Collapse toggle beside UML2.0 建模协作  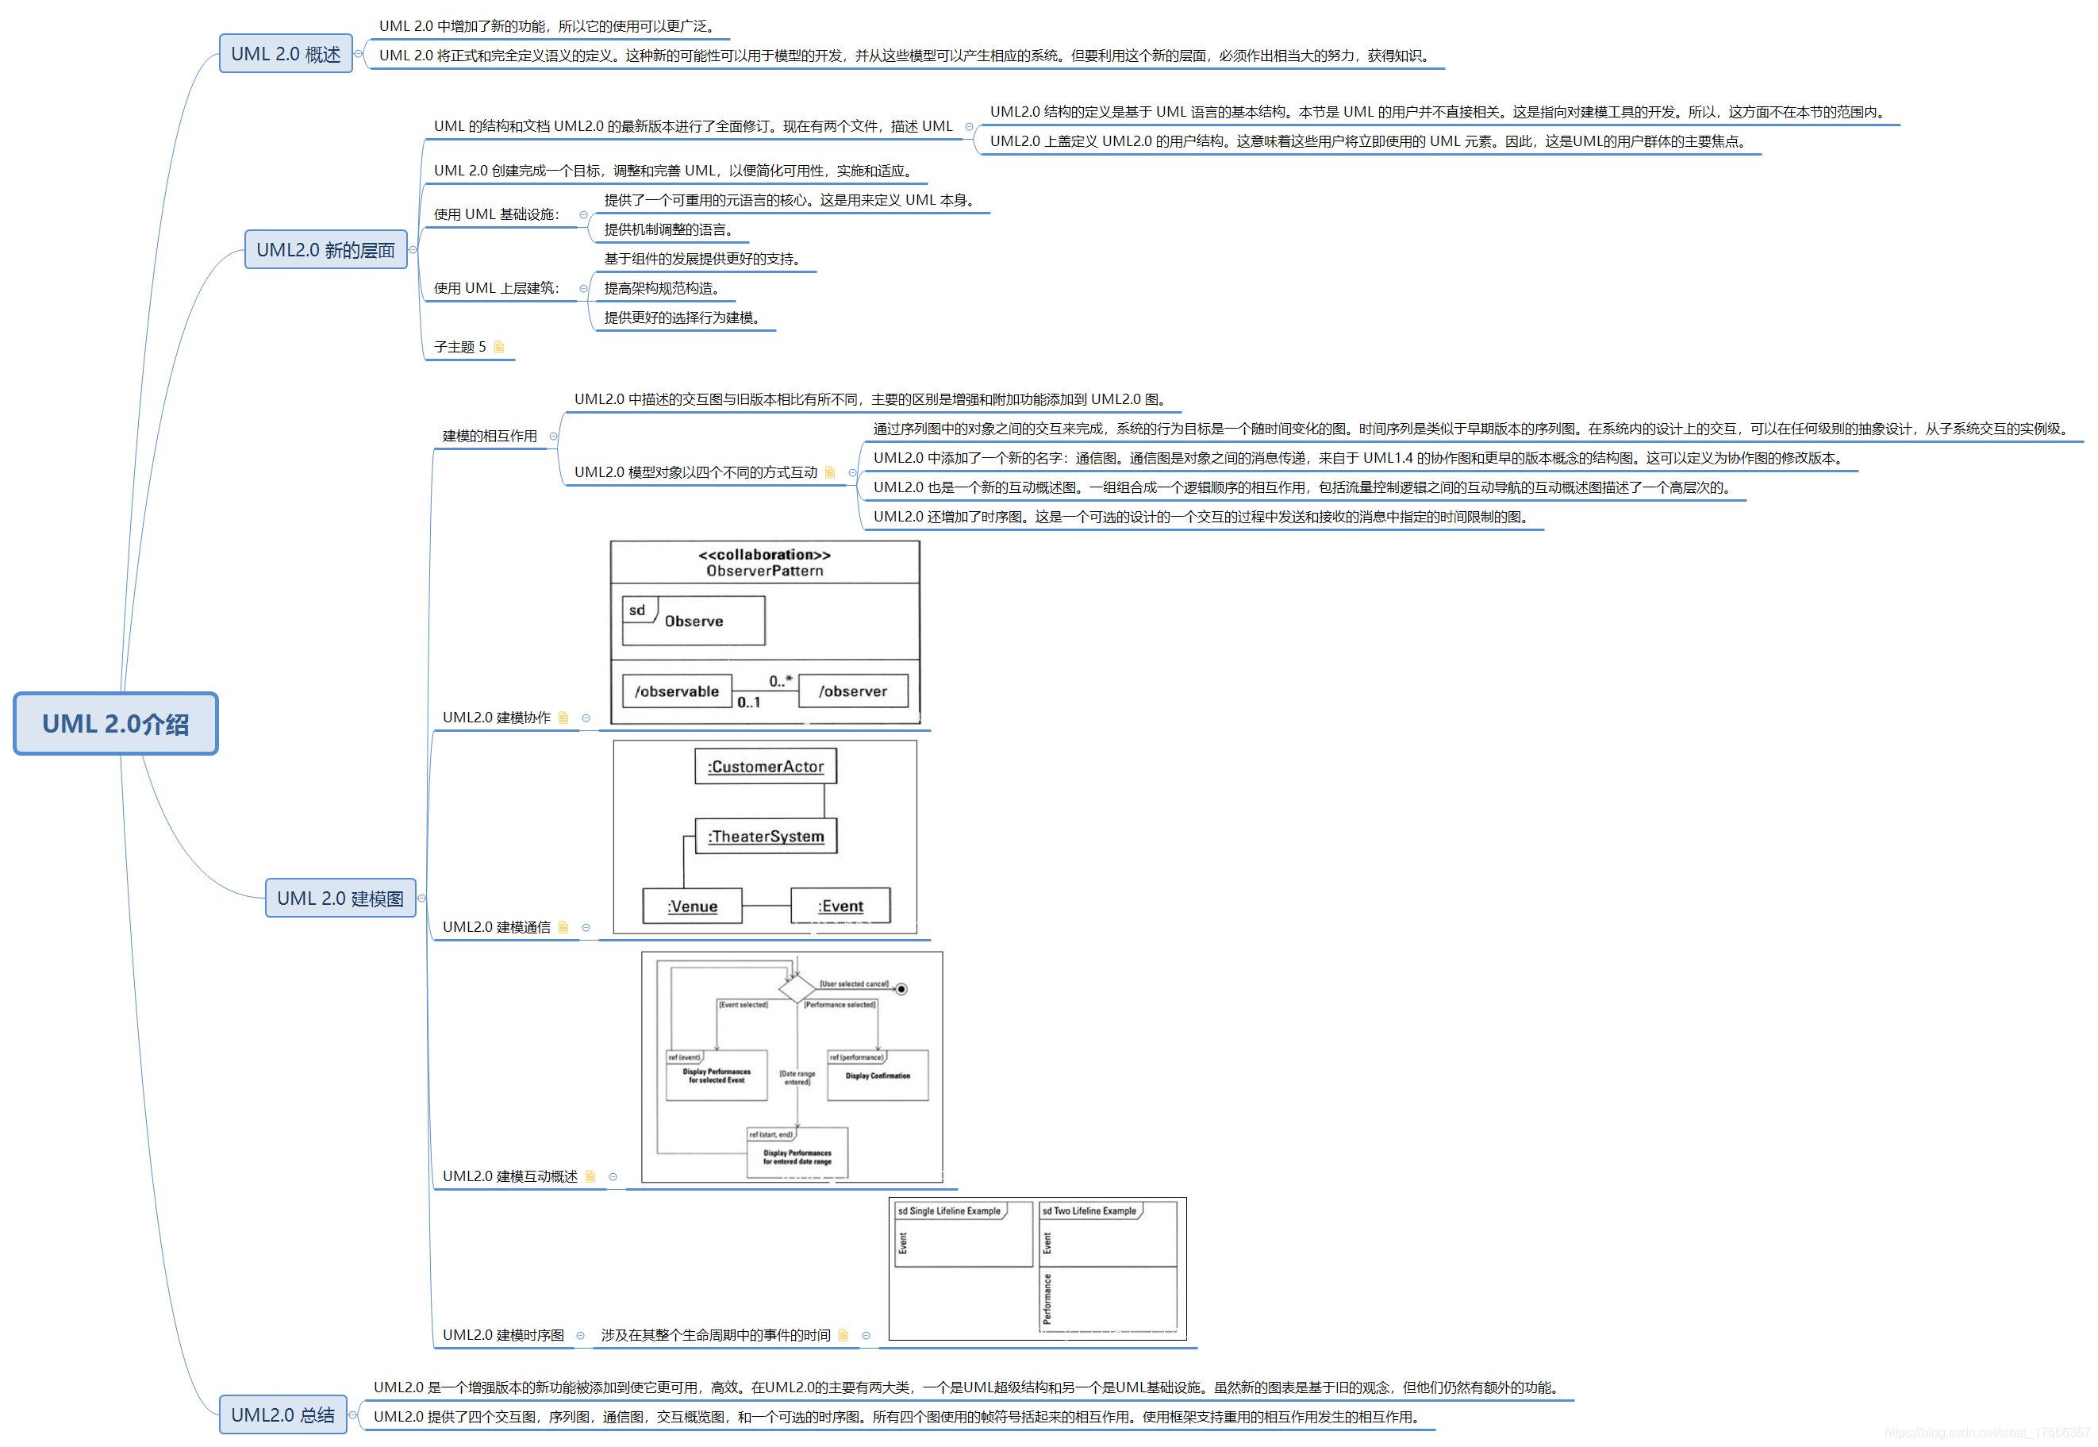[x=586, y=719]
